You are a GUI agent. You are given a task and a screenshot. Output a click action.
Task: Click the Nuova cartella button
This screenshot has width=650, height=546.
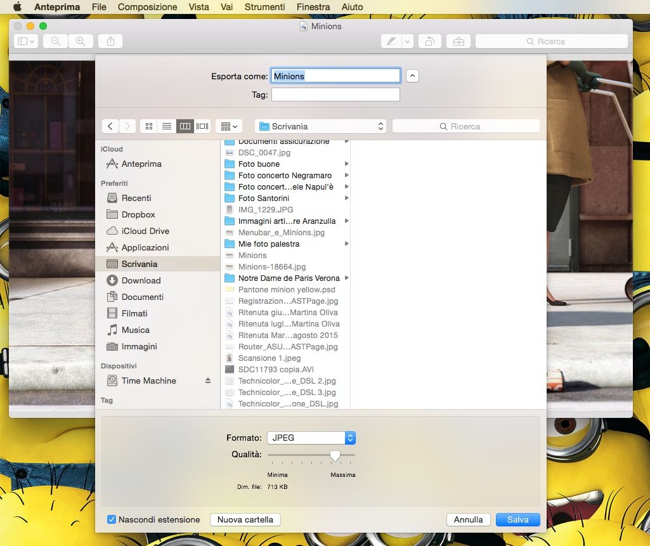(245, 519)
